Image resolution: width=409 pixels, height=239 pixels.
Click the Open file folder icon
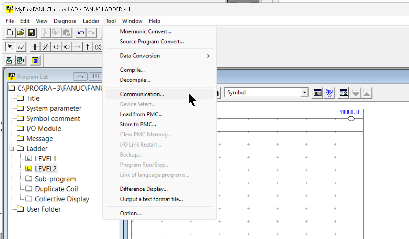coord(20,33)
